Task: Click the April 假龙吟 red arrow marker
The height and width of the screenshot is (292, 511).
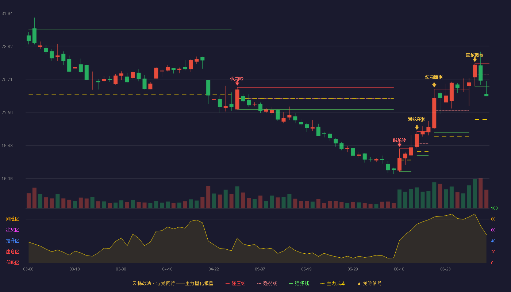Action: (x=237, y=83)
